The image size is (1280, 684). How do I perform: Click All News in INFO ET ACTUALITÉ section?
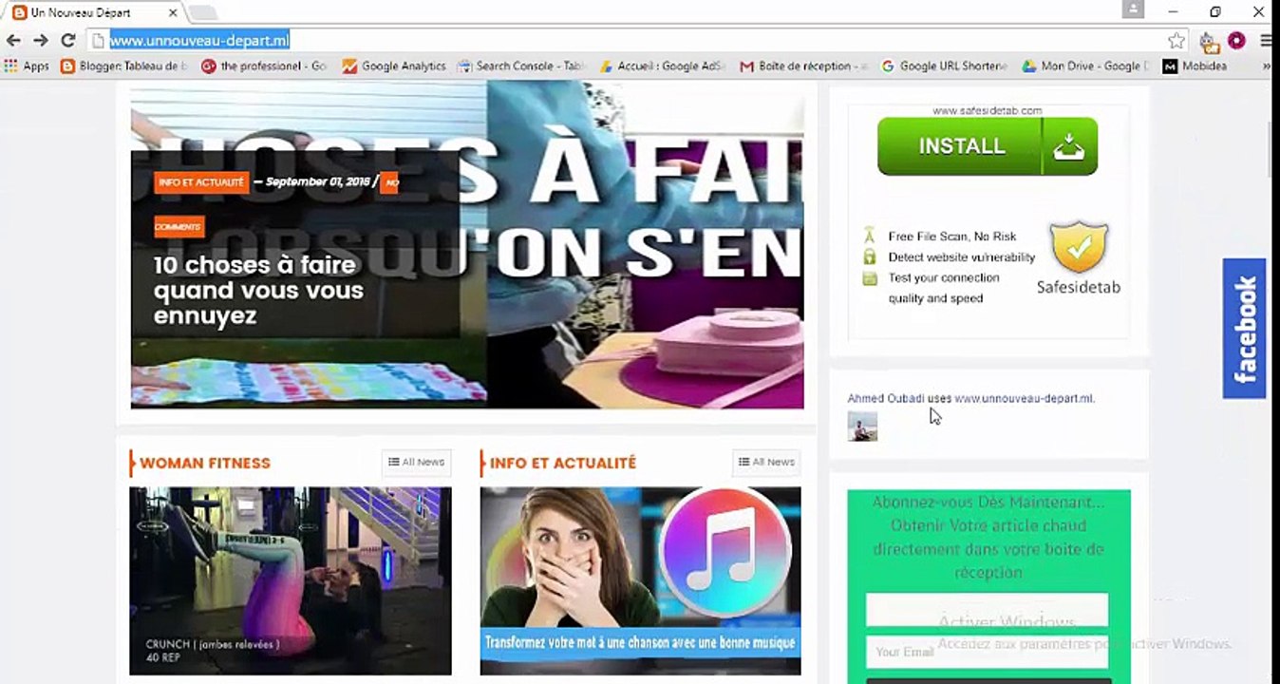(x=767, y=463)
